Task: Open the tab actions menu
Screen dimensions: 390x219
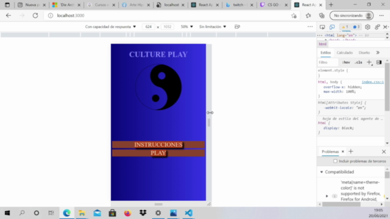Action: click(7, 5)
